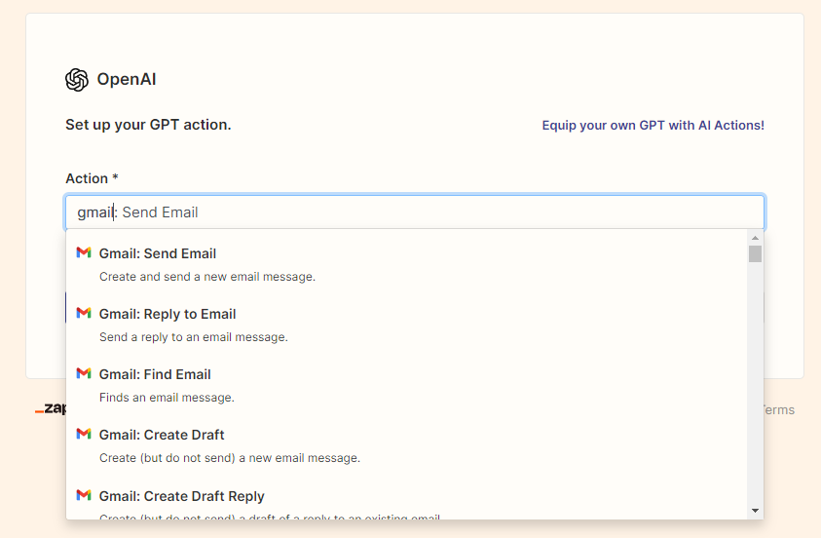Choose Gmail: Reply to Email action

tap(407, 325)
